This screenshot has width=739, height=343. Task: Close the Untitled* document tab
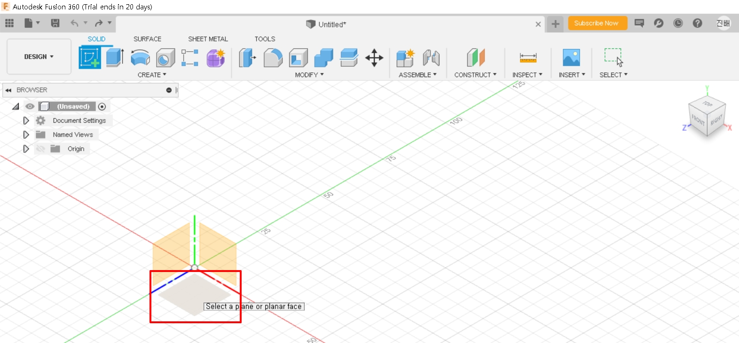click(x=538, y=24)
